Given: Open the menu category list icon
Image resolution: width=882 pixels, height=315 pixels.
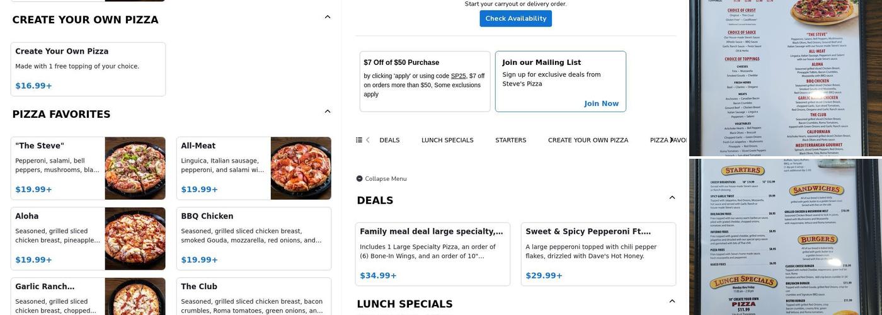Looking at the screenshot, I should click(x=359, y=140).
